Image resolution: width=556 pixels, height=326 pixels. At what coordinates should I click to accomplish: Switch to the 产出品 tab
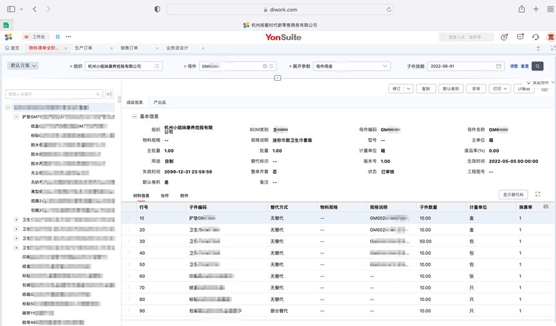[159, 102]
